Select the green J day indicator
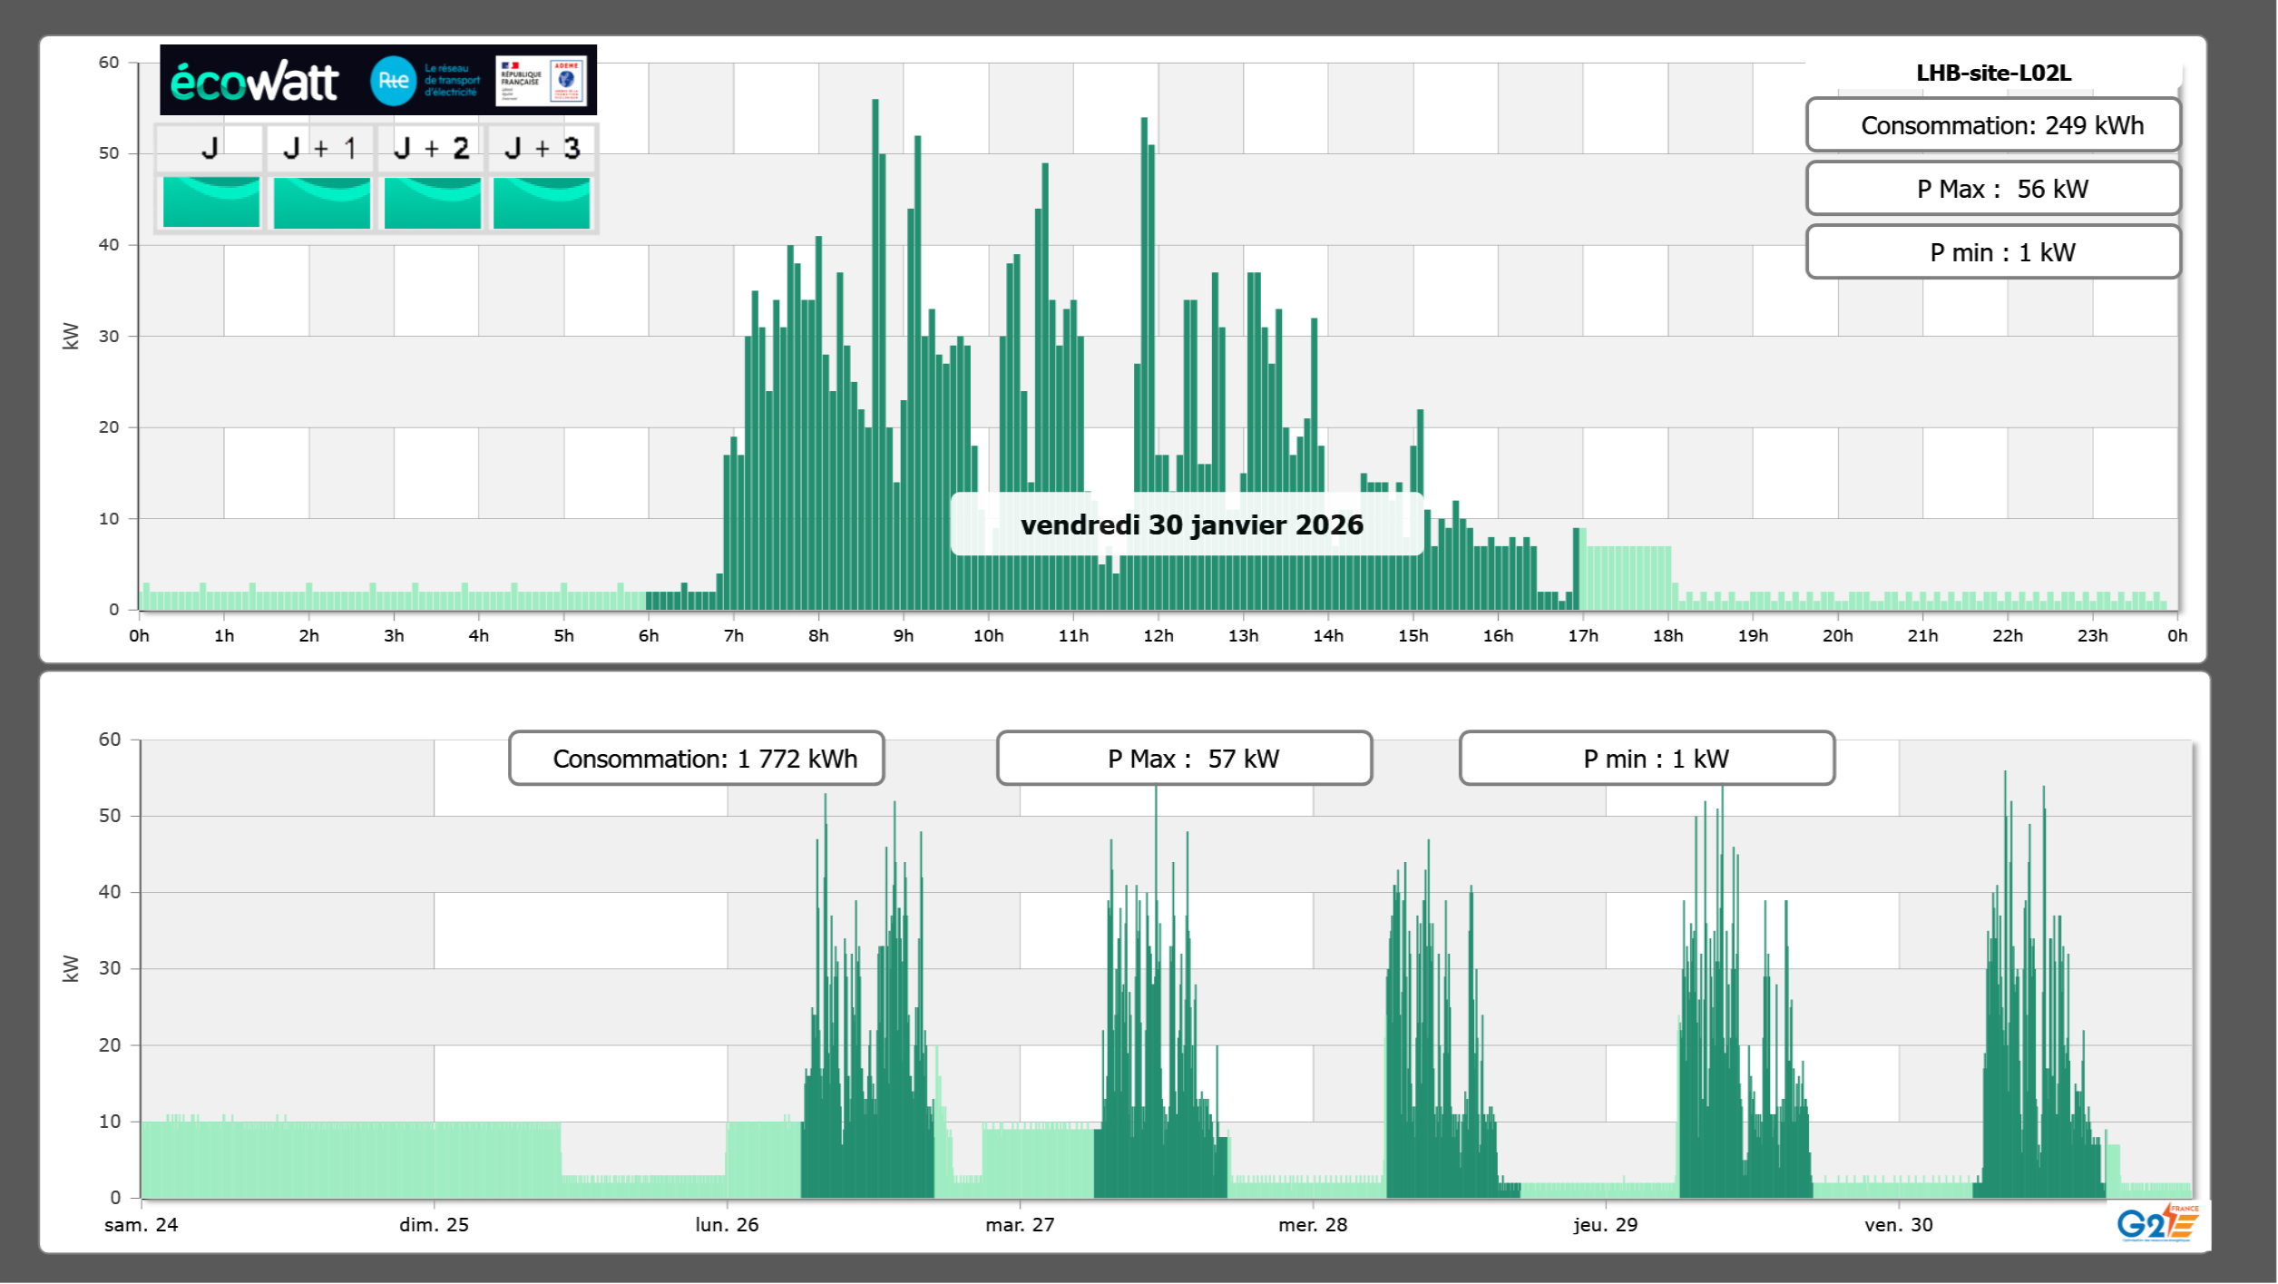2278x1284 pixels. 211,202
